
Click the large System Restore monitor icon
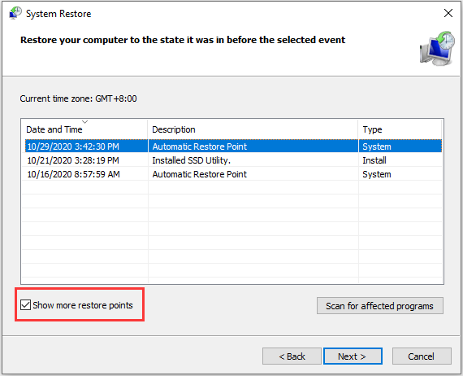pyautogui.click(x=437, y=49)
